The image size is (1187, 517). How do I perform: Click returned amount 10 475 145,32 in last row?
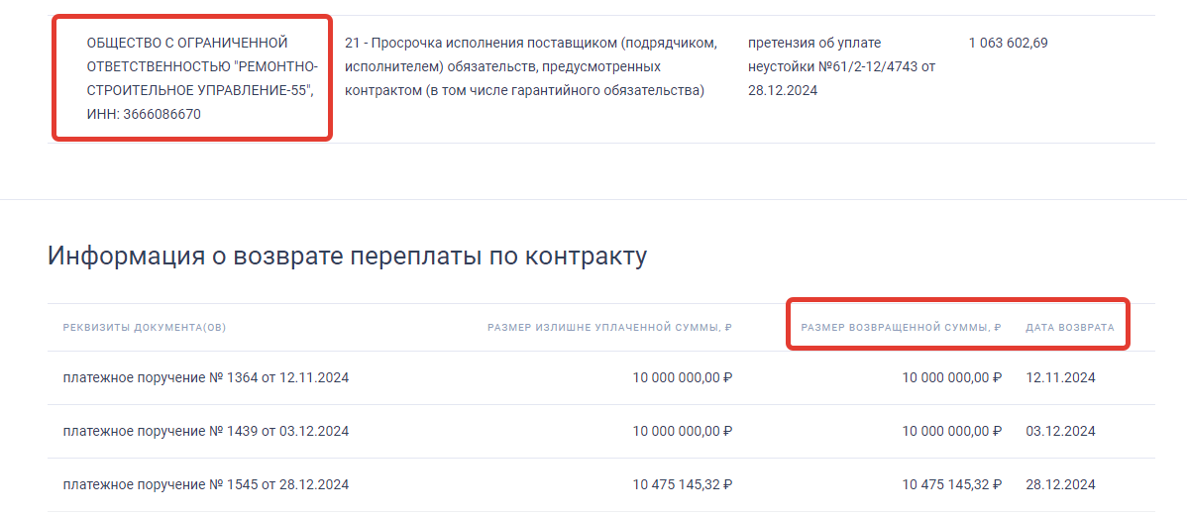pos(951,485)
